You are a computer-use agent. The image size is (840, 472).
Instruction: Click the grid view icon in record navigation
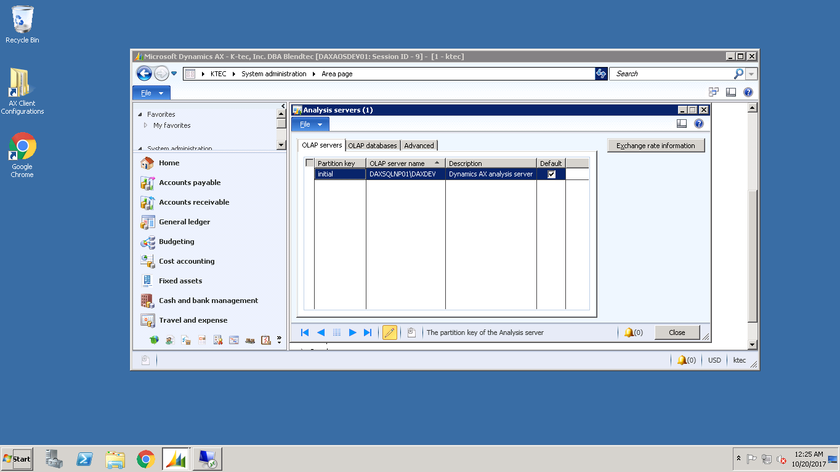(337, 332)
